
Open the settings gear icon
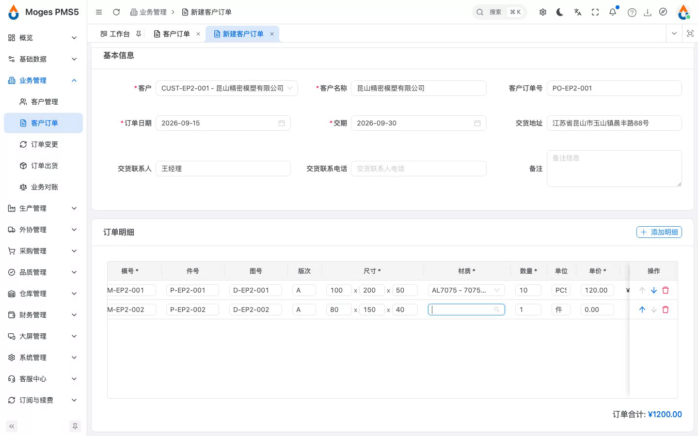pyautogui.click(x=543, y=12)
